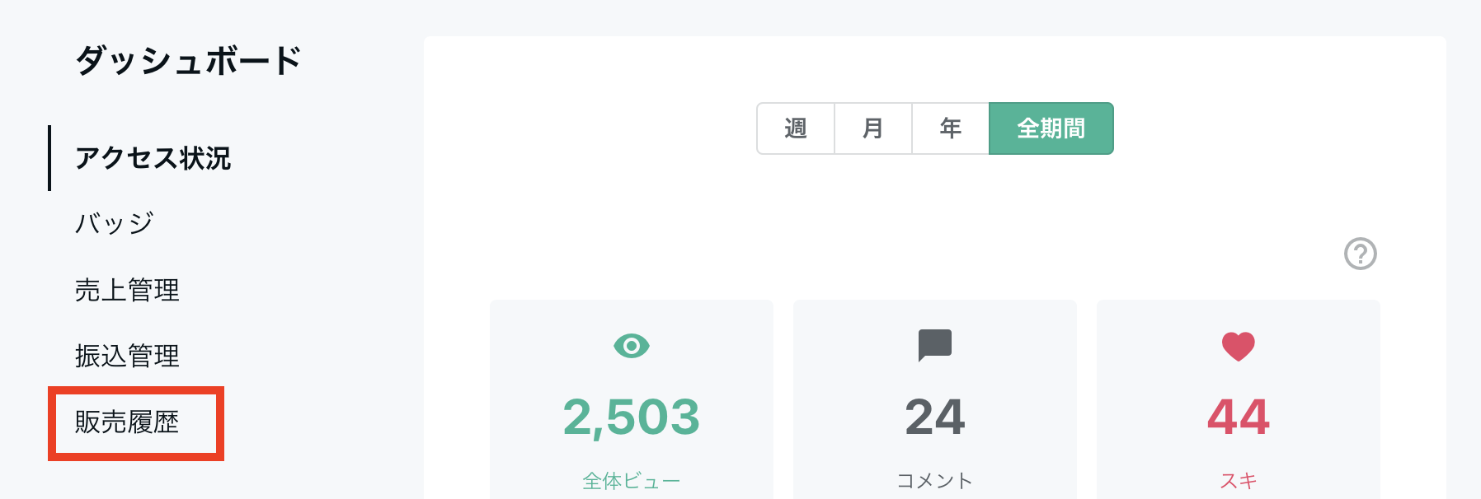This screenshot has height=499, width=1481.
Task: Select the 週 period toggle
Action: pyautogui.click(x=796, y=128)
